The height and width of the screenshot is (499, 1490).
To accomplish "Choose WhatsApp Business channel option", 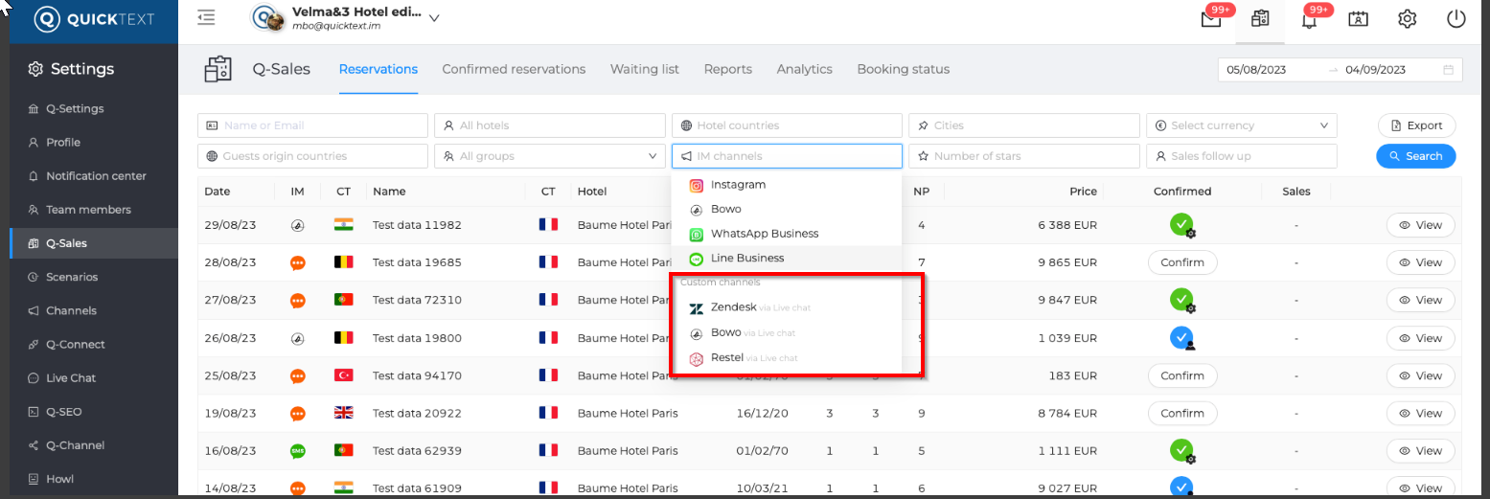I will point(764,234).
